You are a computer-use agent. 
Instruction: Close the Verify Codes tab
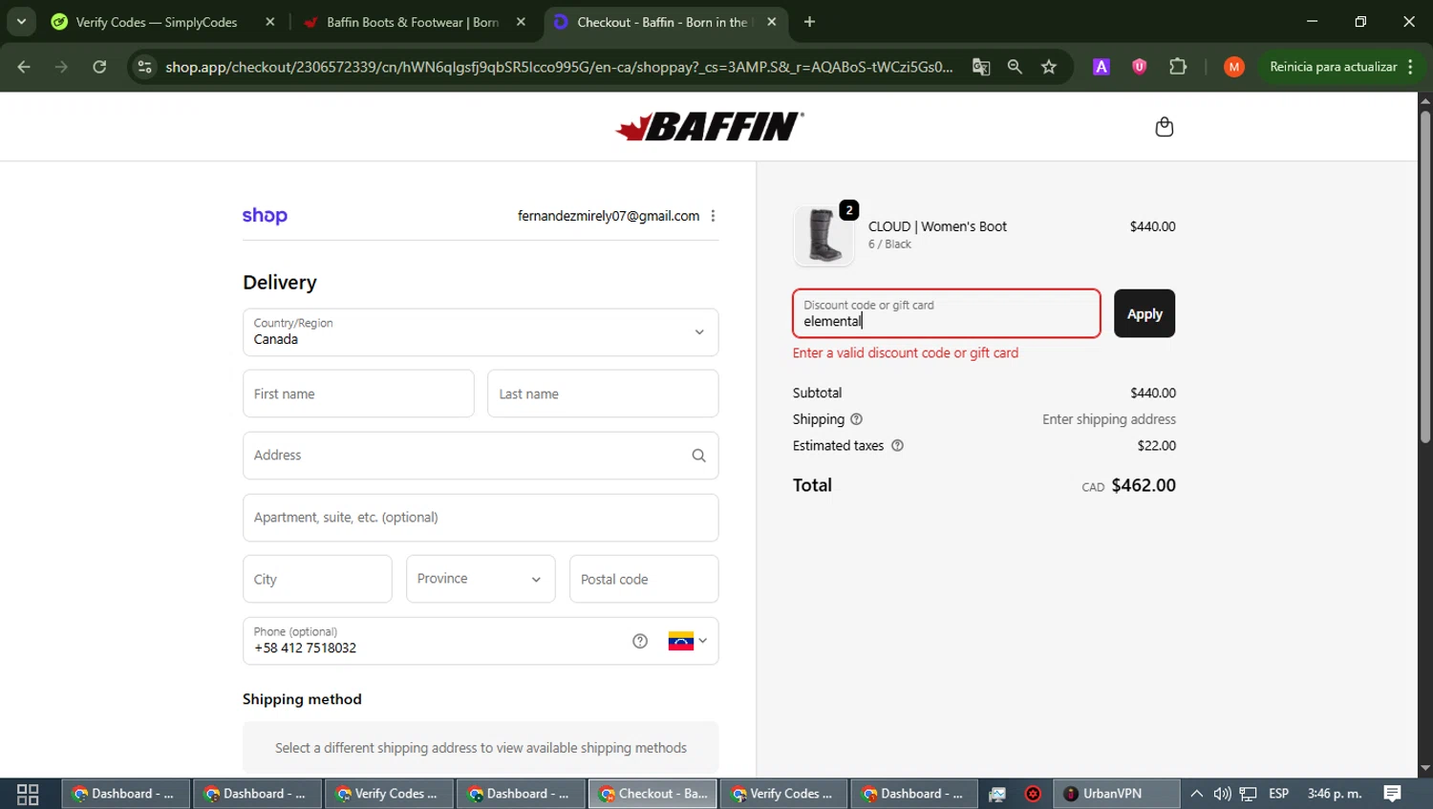(x=270, y=22)
